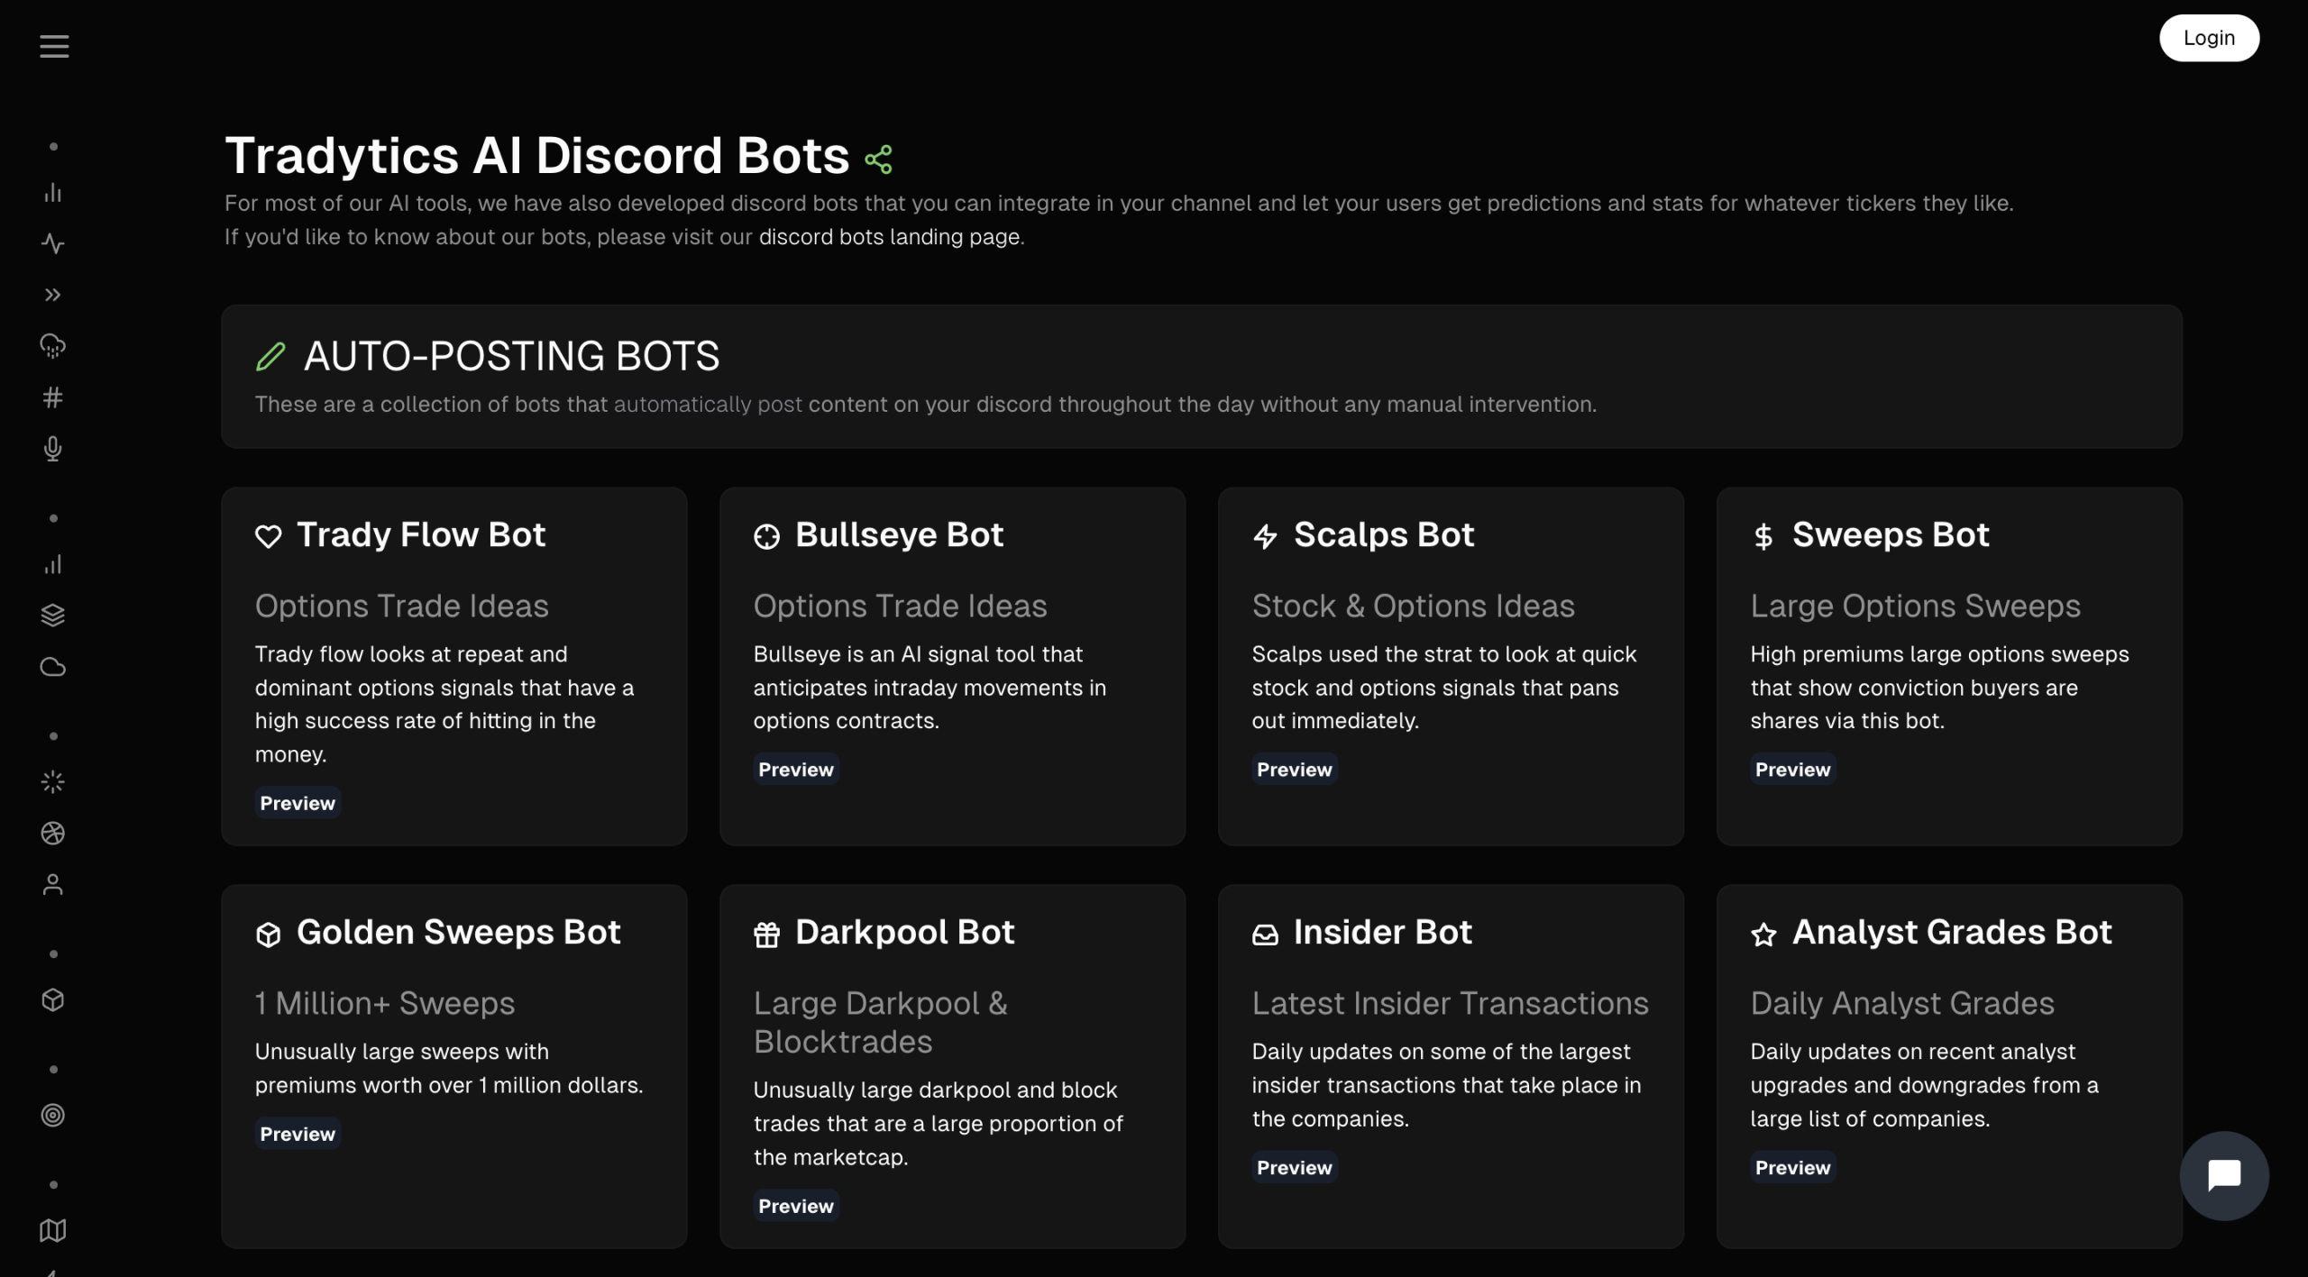Open the hamburger menu
Image resolution: width=2308 pixels, height=1277 pixels.
tap(54, 46)
